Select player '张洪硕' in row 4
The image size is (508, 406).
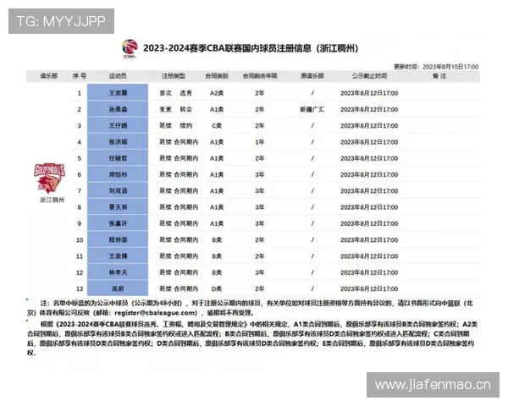(118, 141)
